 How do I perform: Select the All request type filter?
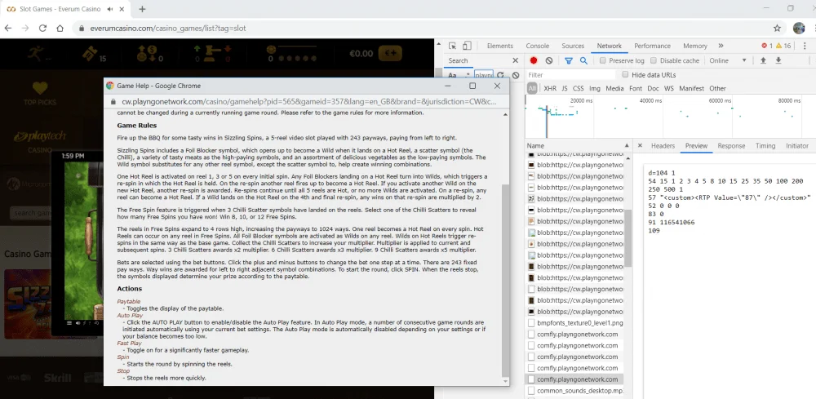coord(532,88)
